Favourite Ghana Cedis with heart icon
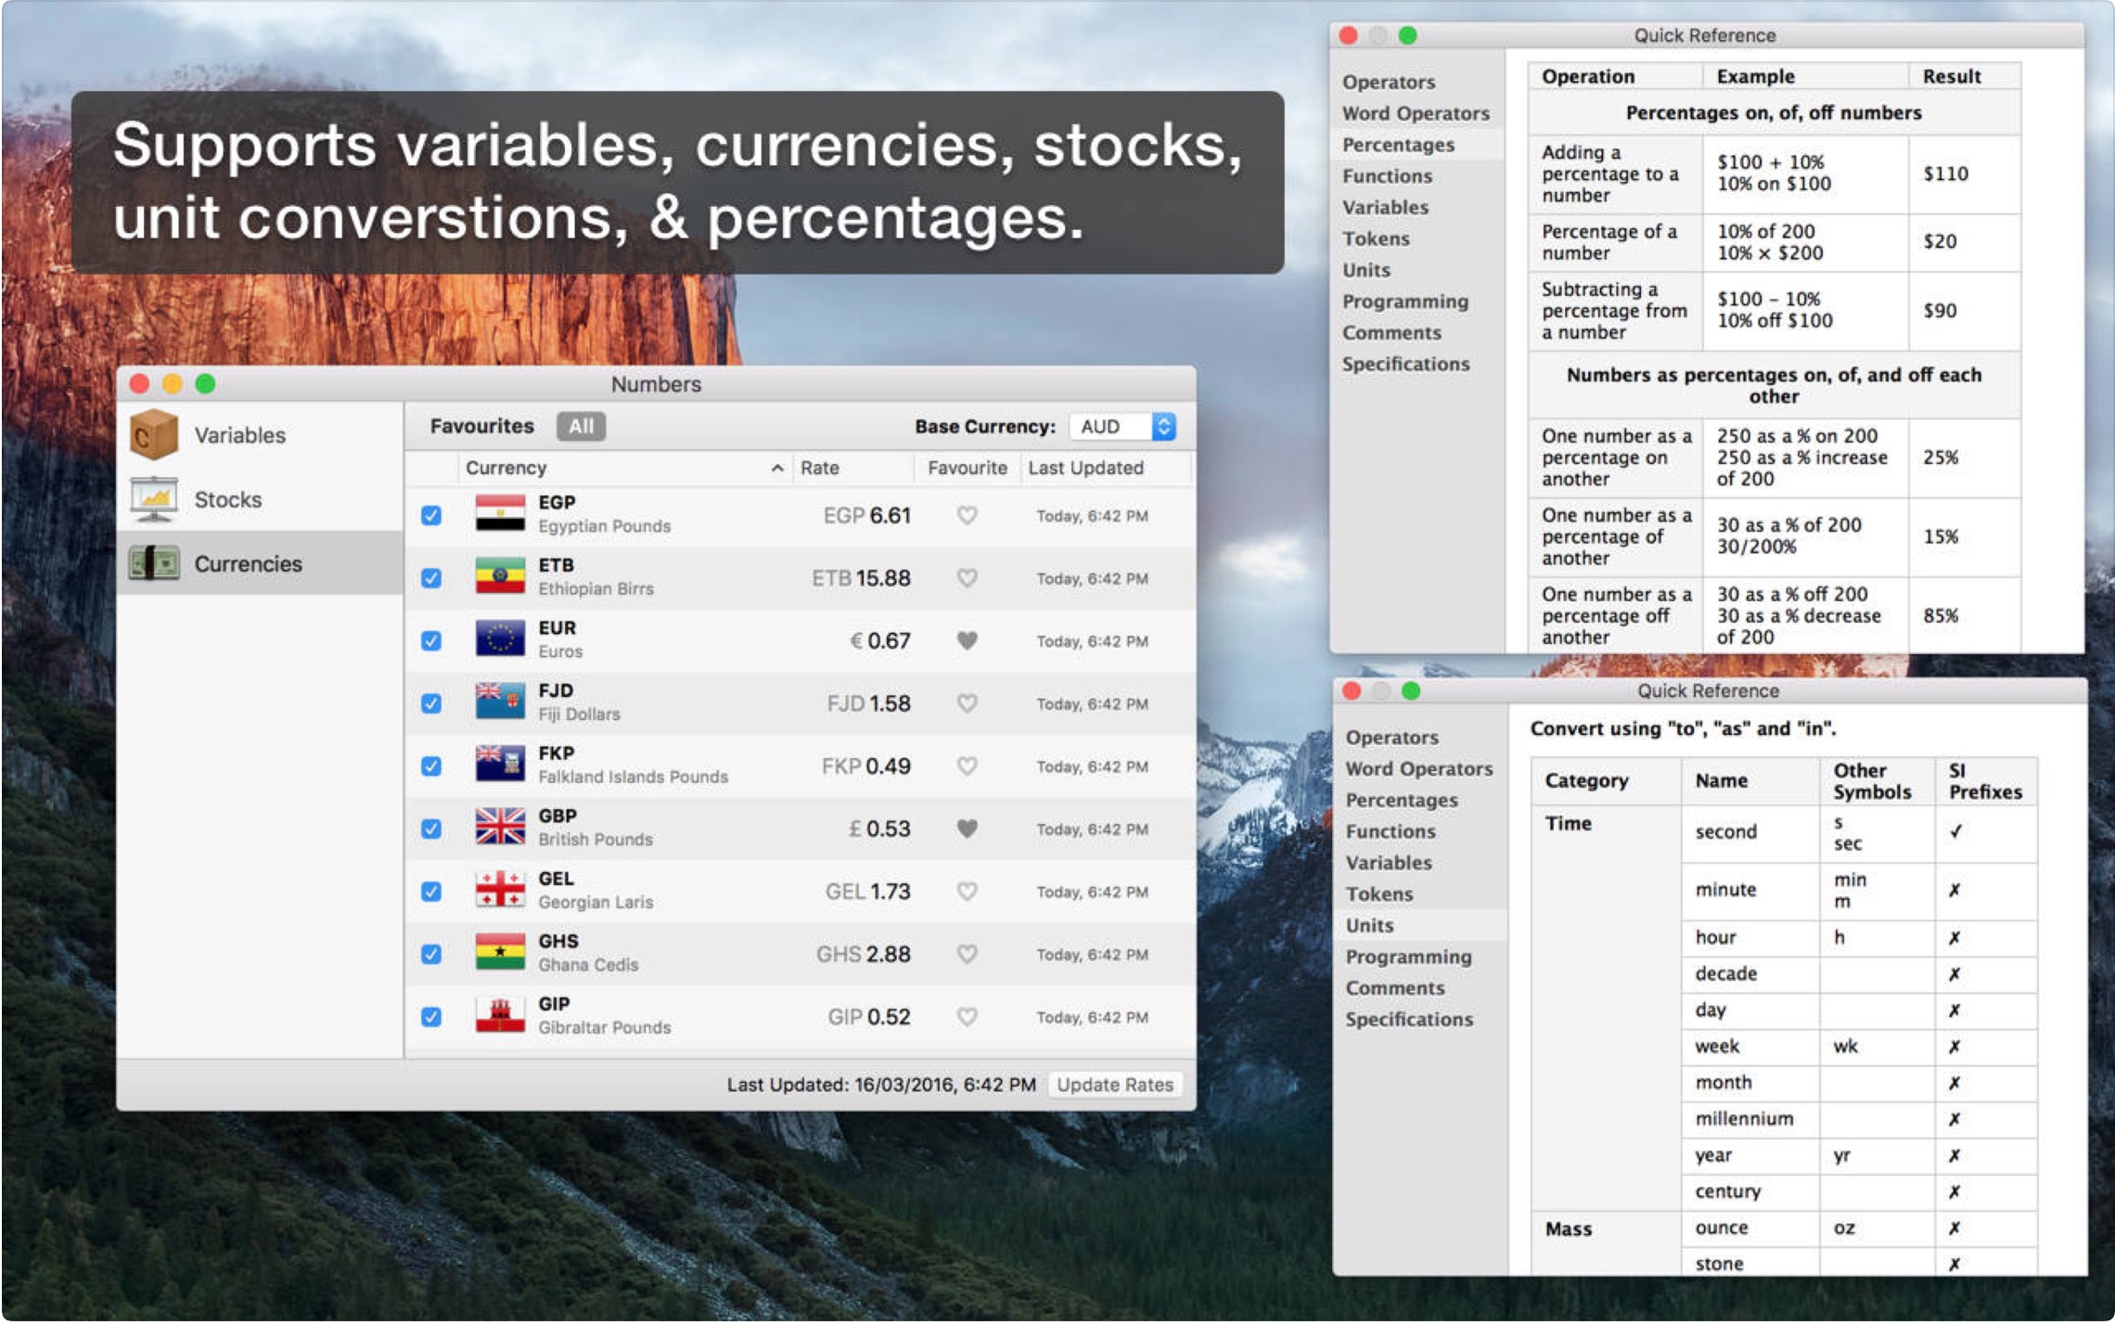This screenshot has height=1325, width=2115. click(x=967, y=954)
